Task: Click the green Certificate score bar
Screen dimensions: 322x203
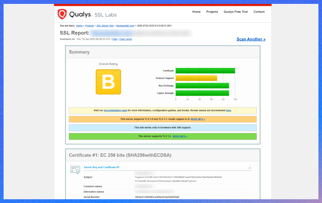Action: pyautogui.click(x=205, y=71)
